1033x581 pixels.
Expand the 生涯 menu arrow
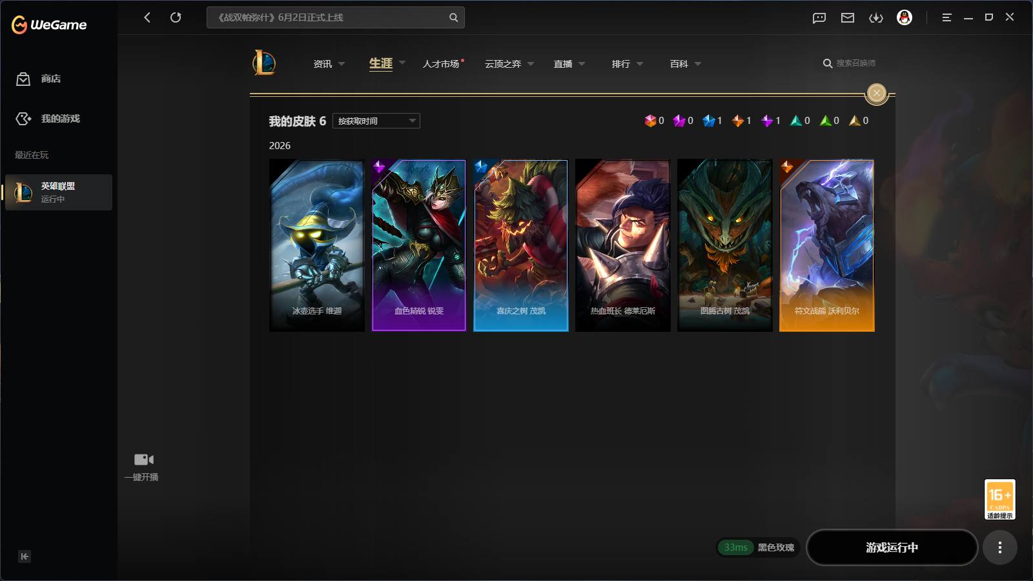click(402, 63)
